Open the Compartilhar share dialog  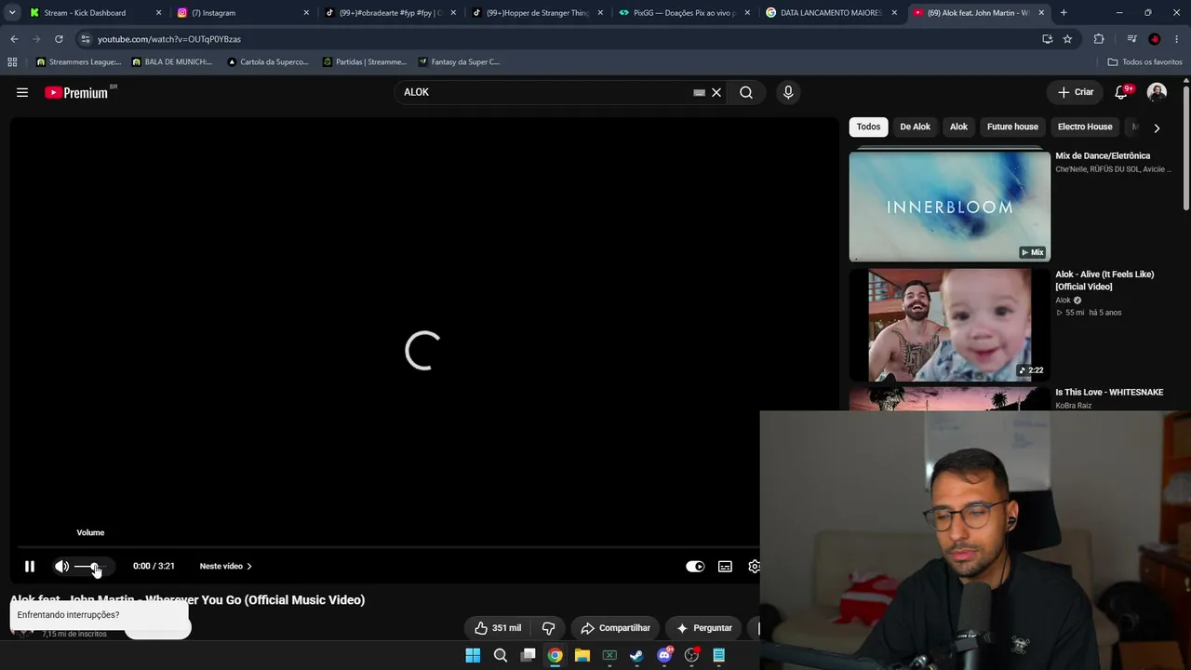615,628
